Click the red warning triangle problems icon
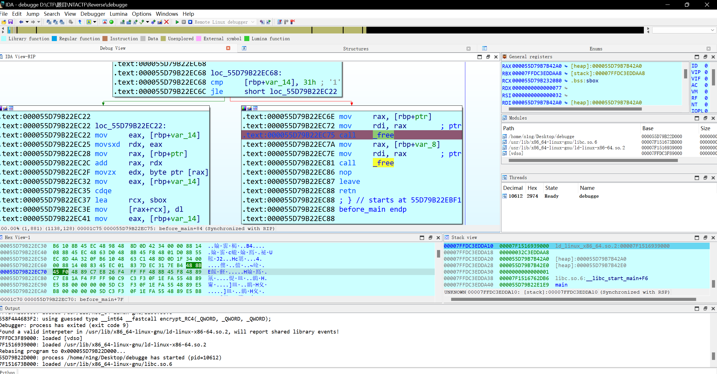Viewport: 717px width, 374px height. (105, 22)
